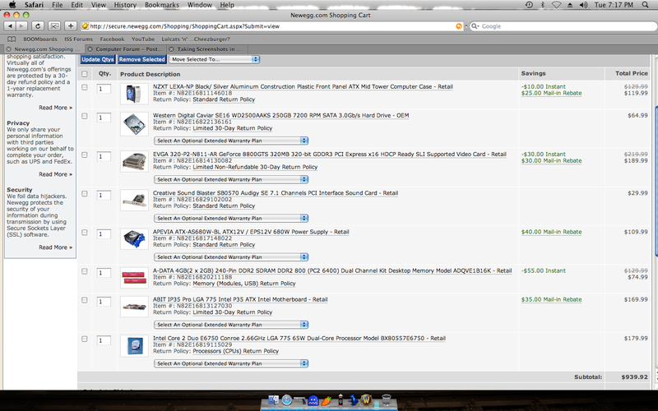Click the add bookmark plus button
The height and width of the screenshot is (411, 658).
click(x=71, y=26)
